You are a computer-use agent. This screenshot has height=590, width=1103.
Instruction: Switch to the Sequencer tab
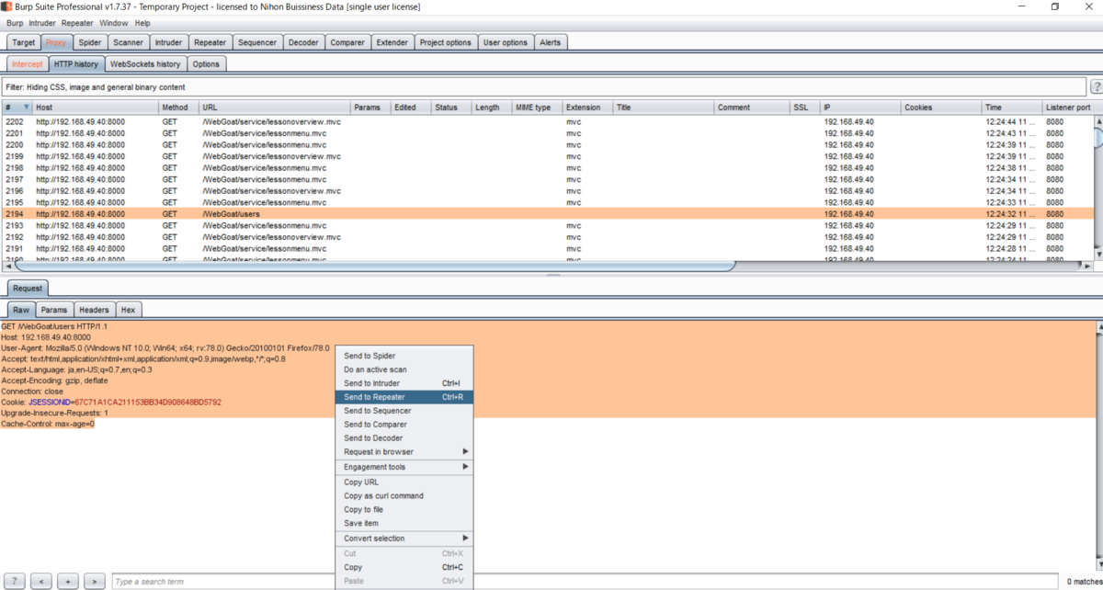click(257, 42)
